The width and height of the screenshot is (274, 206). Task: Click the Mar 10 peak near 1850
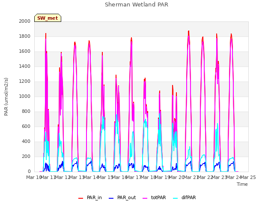coord(46,33)
